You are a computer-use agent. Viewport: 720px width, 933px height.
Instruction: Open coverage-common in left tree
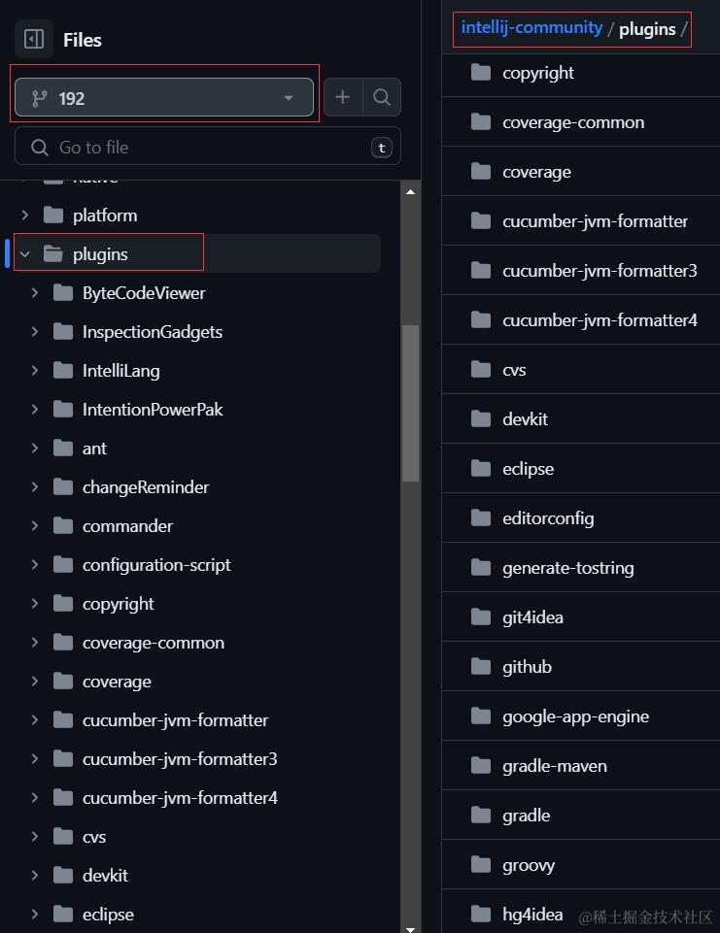154,643
